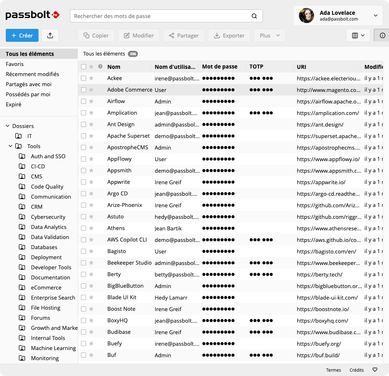The height and width of the screenshot is (376, 389).
Task: Check the Buefy entry checkbox
Action: click(x=84, y=344)
